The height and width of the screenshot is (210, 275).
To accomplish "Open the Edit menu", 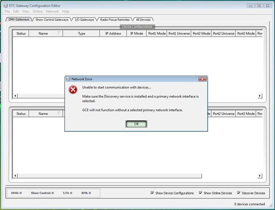I will (x=16, y=11).
